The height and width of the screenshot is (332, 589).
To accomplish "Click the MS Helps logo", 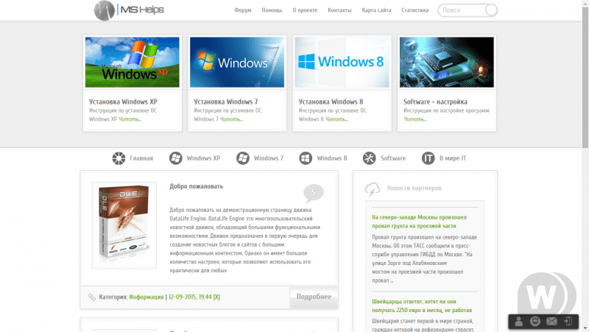I will [129, 10].
